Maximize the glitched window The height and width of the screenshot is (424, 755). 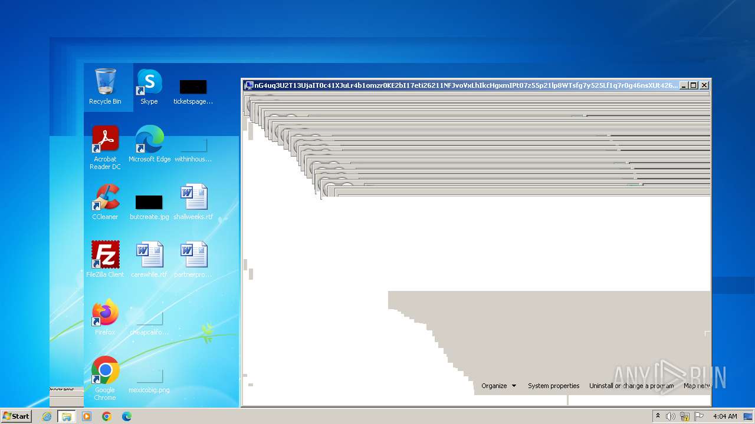pos(694,85)
